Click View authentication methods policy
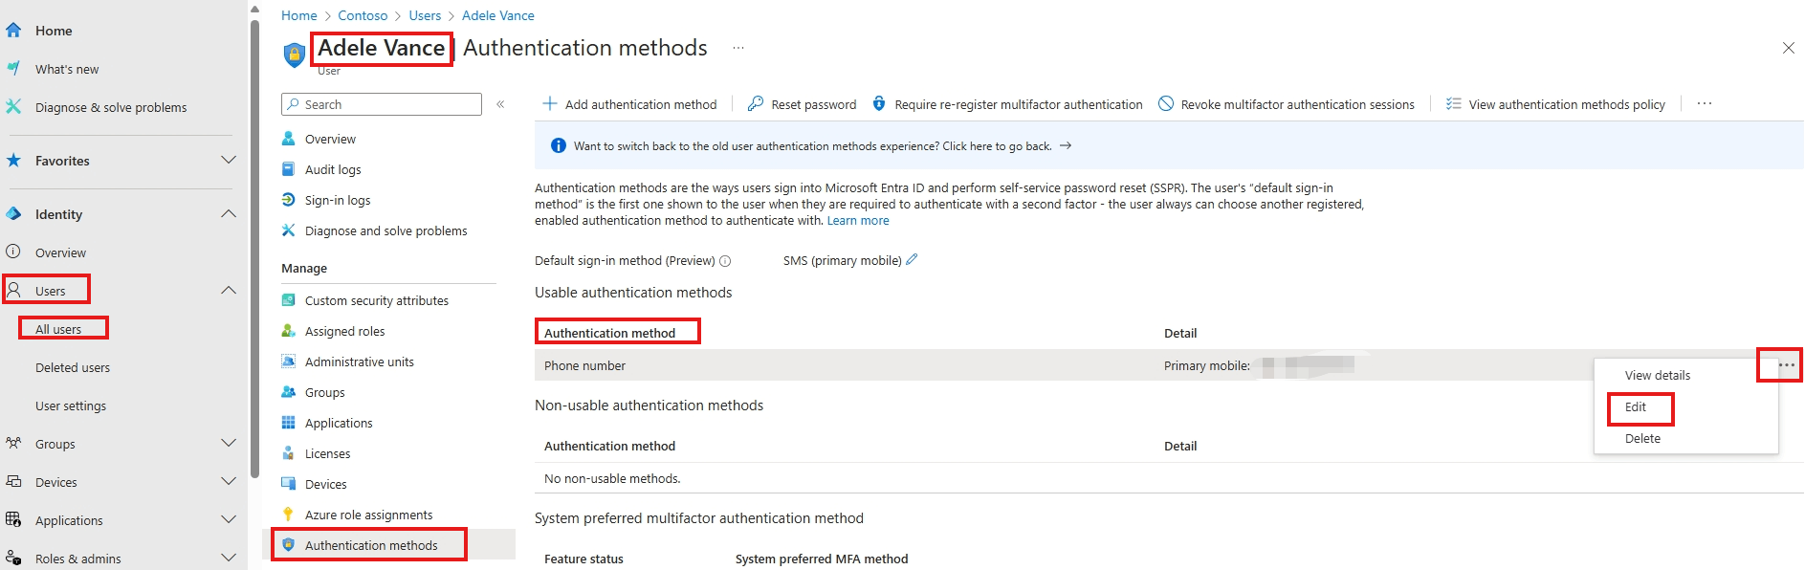 pyautogui.click(x=1555, y=104)
